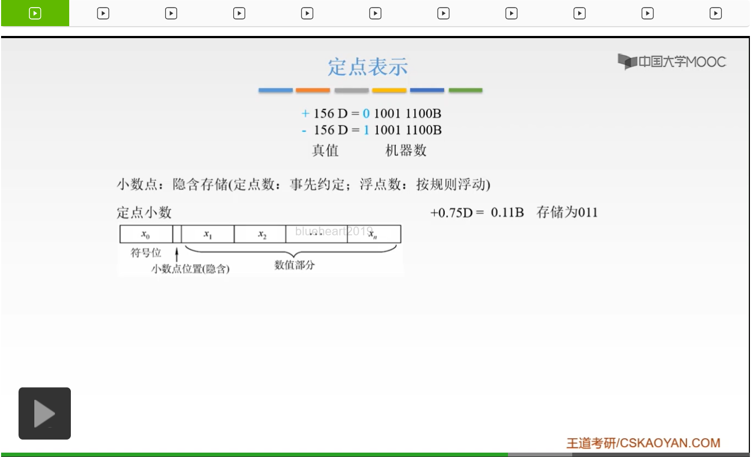Open the third video segment icon

point(171,13)
